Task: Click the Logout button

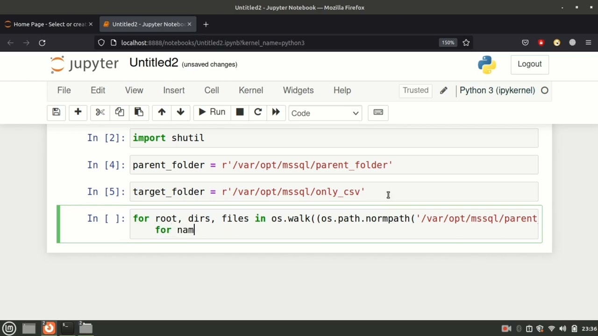Action: [x=529, y=64]
